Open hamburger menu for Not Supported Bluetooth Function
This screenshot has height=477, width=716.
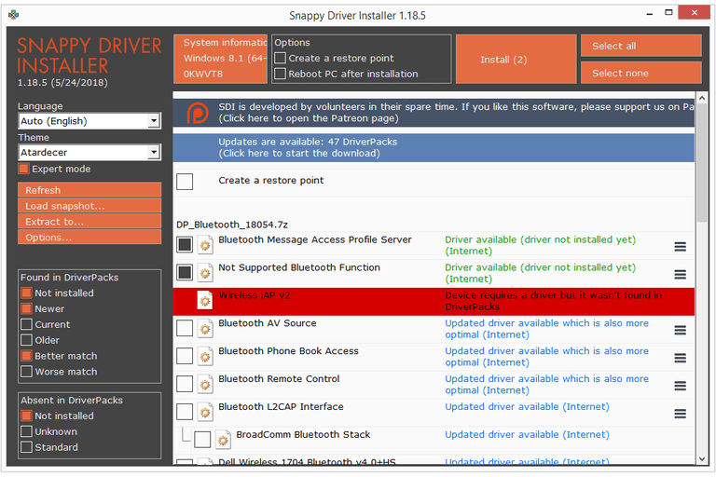point(681,274)
